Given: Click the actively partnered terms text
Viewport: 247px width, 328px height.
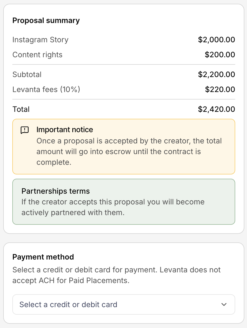Looking at the screenshot, I should pyautogui.click(x=113, y=207).
